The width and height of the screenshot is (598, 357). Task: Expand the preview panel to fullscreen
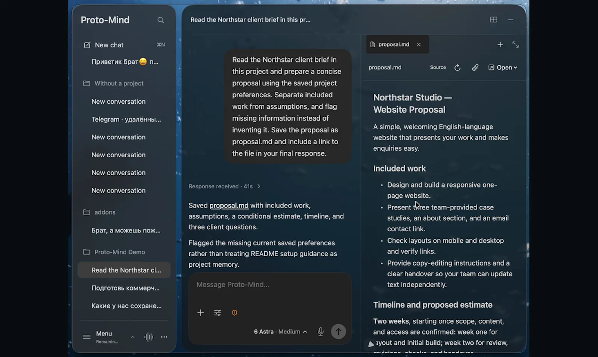coord(516,45)
